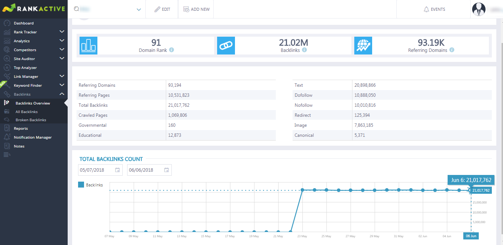Screen dimensions: 503x245
Task: Open Reports in the sidebar
Action: point(21,128)
